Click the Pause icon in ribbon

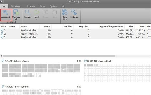(46, 12)
